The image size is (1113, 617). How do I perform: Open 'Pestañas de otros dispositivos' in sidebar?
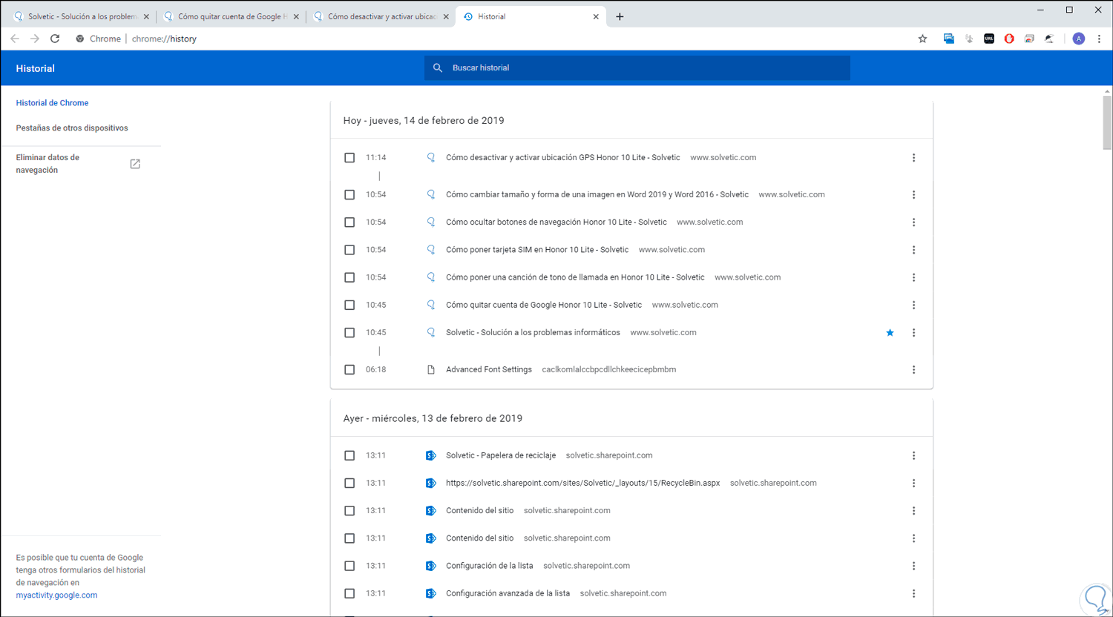coord(72,128)
